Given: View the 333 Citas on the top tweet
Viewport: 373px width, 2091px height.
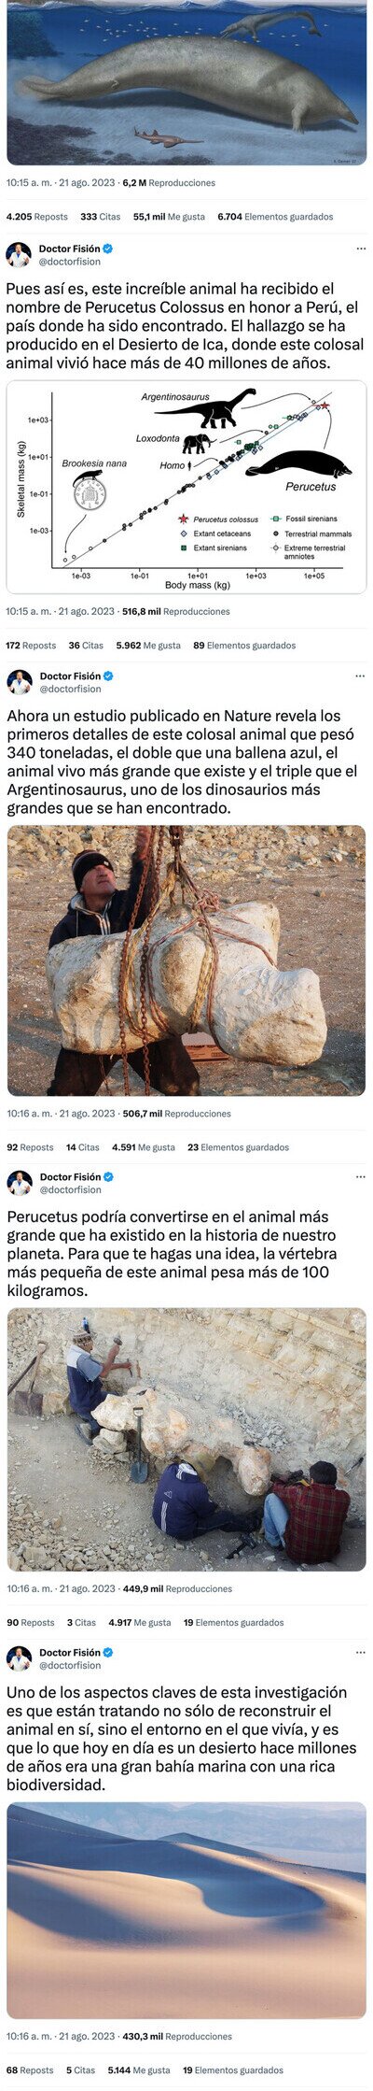Looking at the screenshot, I should click(x=100, y=217).
